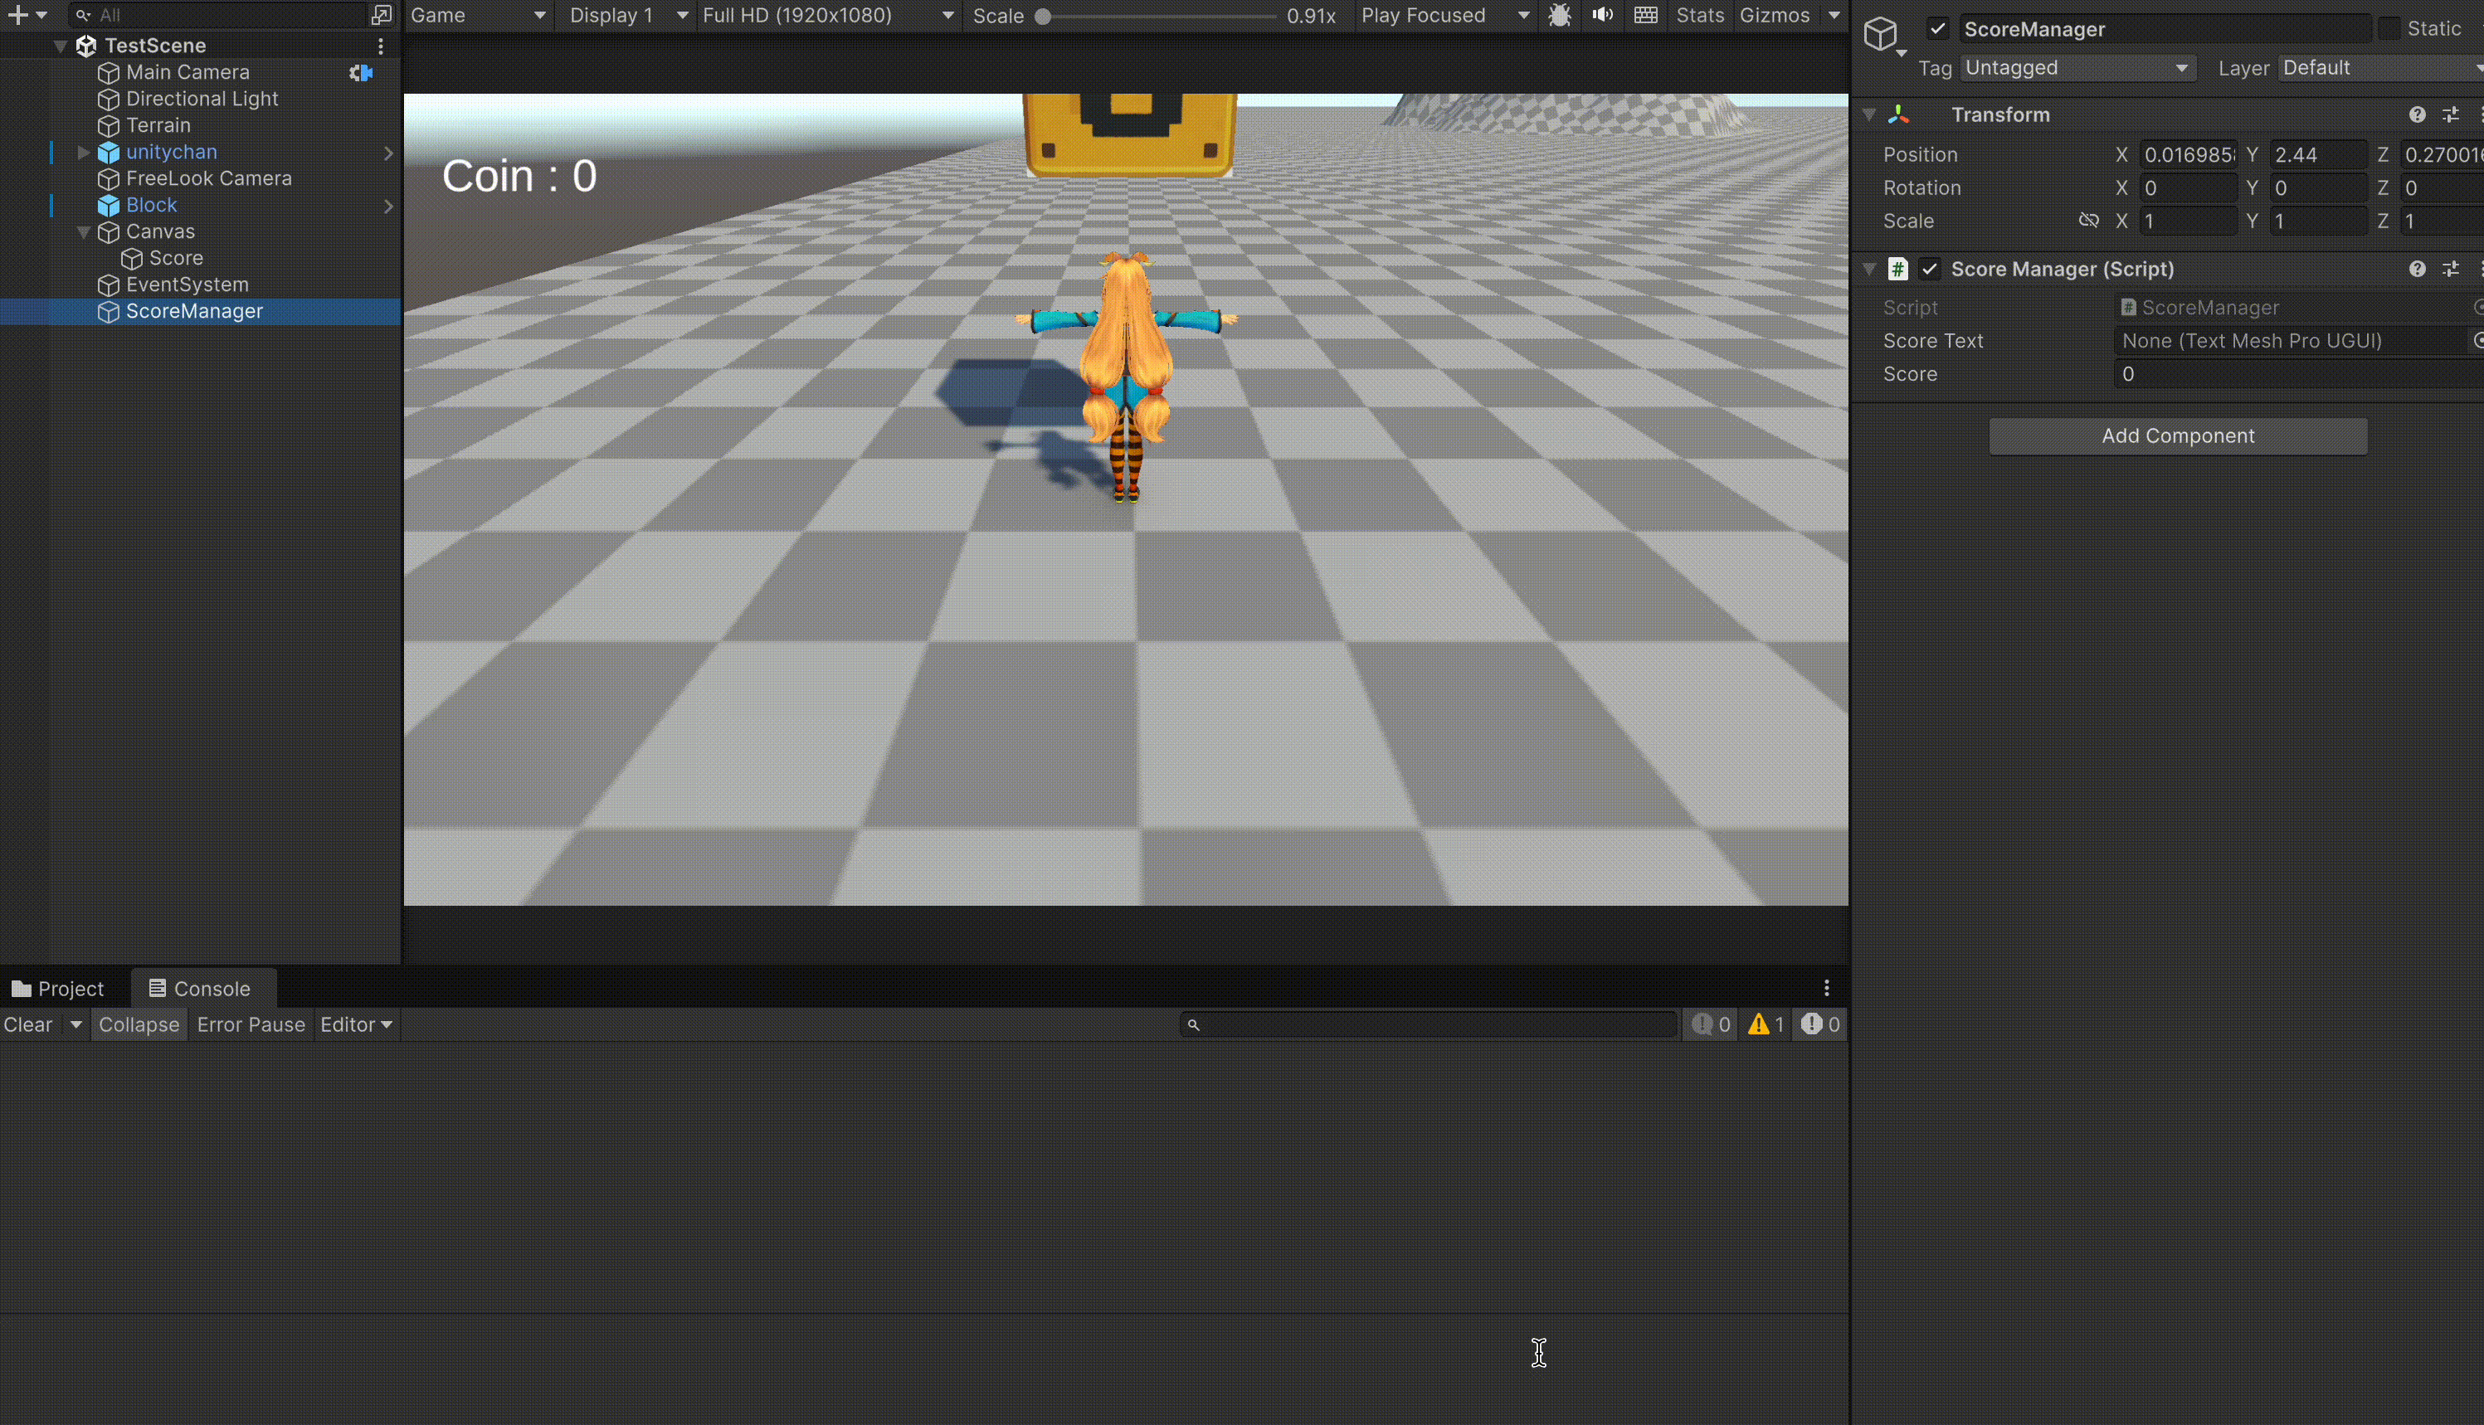This screenshot has width=2484, height=1425.
Task: Click the Console Clear button
Action: [x=28, y=1024]
